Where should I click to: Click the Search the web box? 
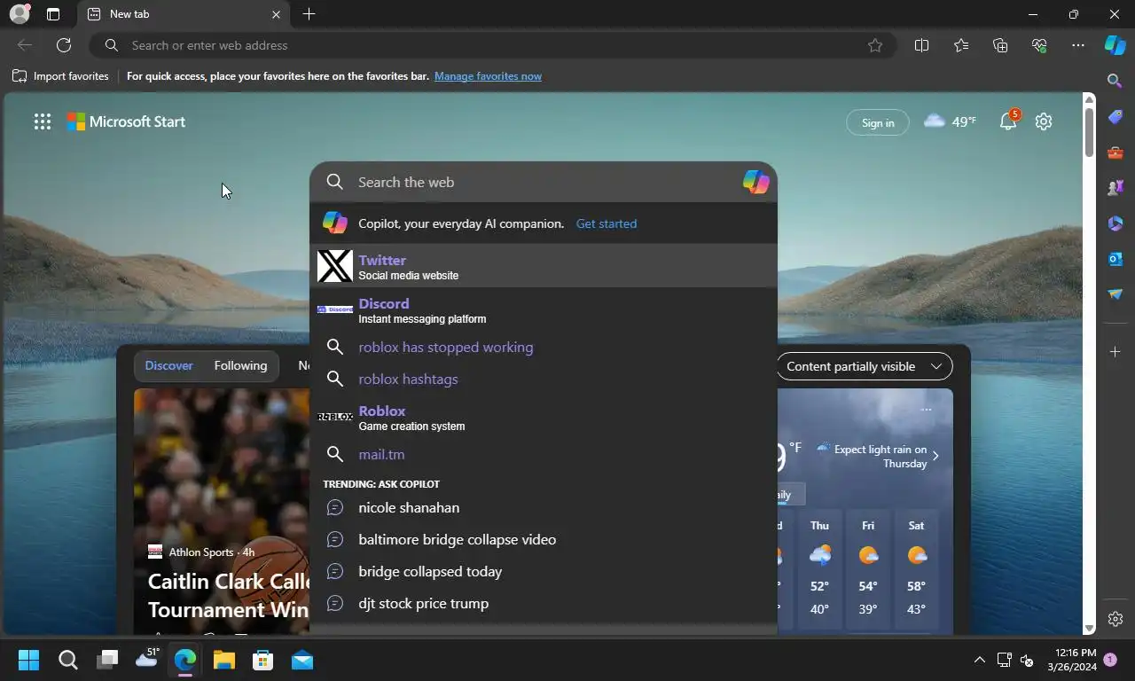click(543, 182)
